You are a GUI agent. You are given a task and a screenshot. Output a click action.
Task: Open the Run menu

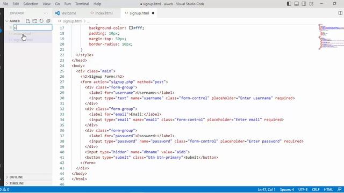67,4
